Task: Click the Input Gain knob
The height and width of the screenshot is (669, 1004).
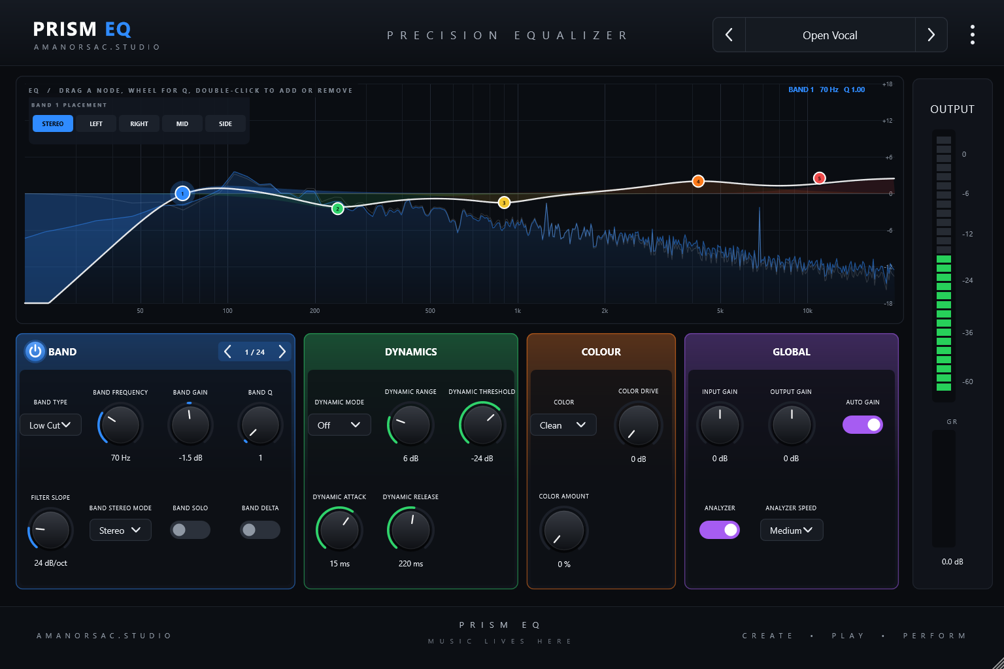Action: click(x=720, y=425)
